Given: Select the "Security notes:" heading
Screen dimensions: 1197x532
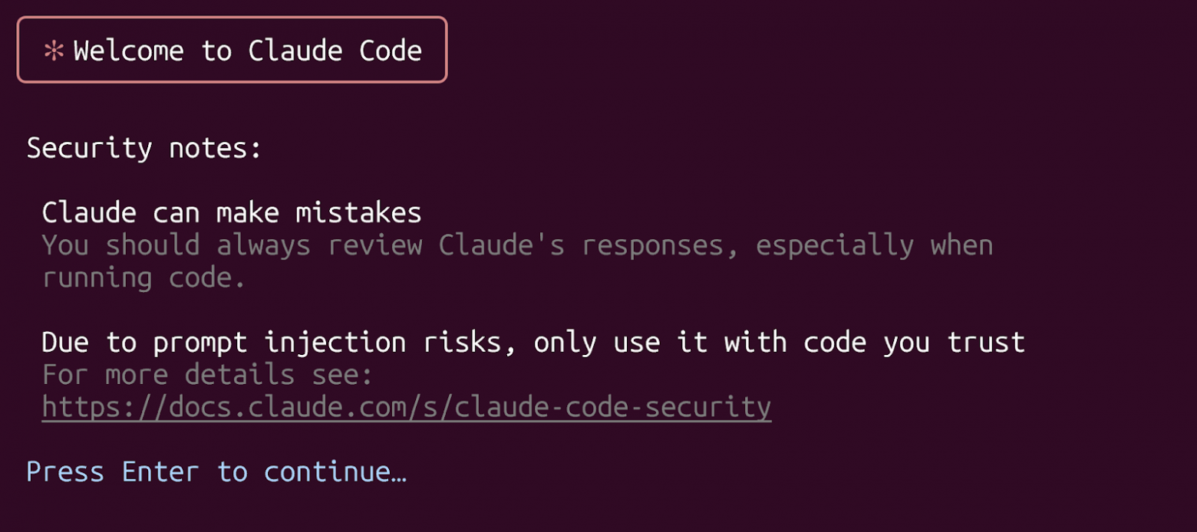Looking at the screenshot, I should [x=144, y=148].
